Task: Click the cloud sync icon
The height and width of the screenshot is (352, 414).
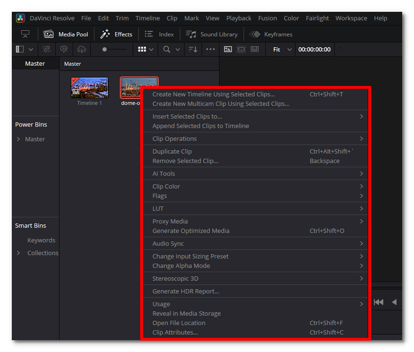Action: pos(82,49)
